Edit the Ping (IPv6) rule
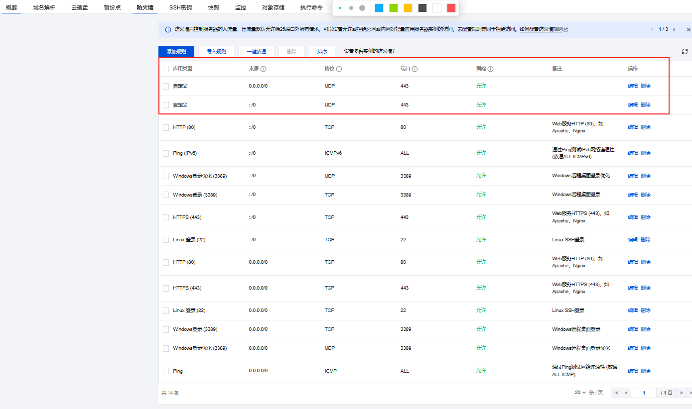The height and width of the screenshot is (409, 692). point(633,153)
